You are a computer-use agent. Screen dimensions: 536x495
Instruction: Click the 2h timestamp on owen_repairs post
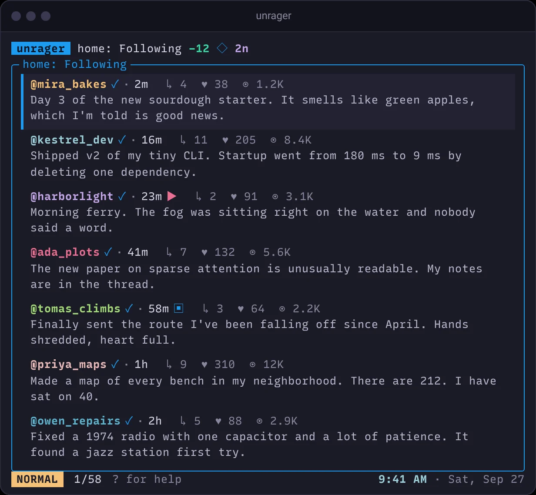155,421
